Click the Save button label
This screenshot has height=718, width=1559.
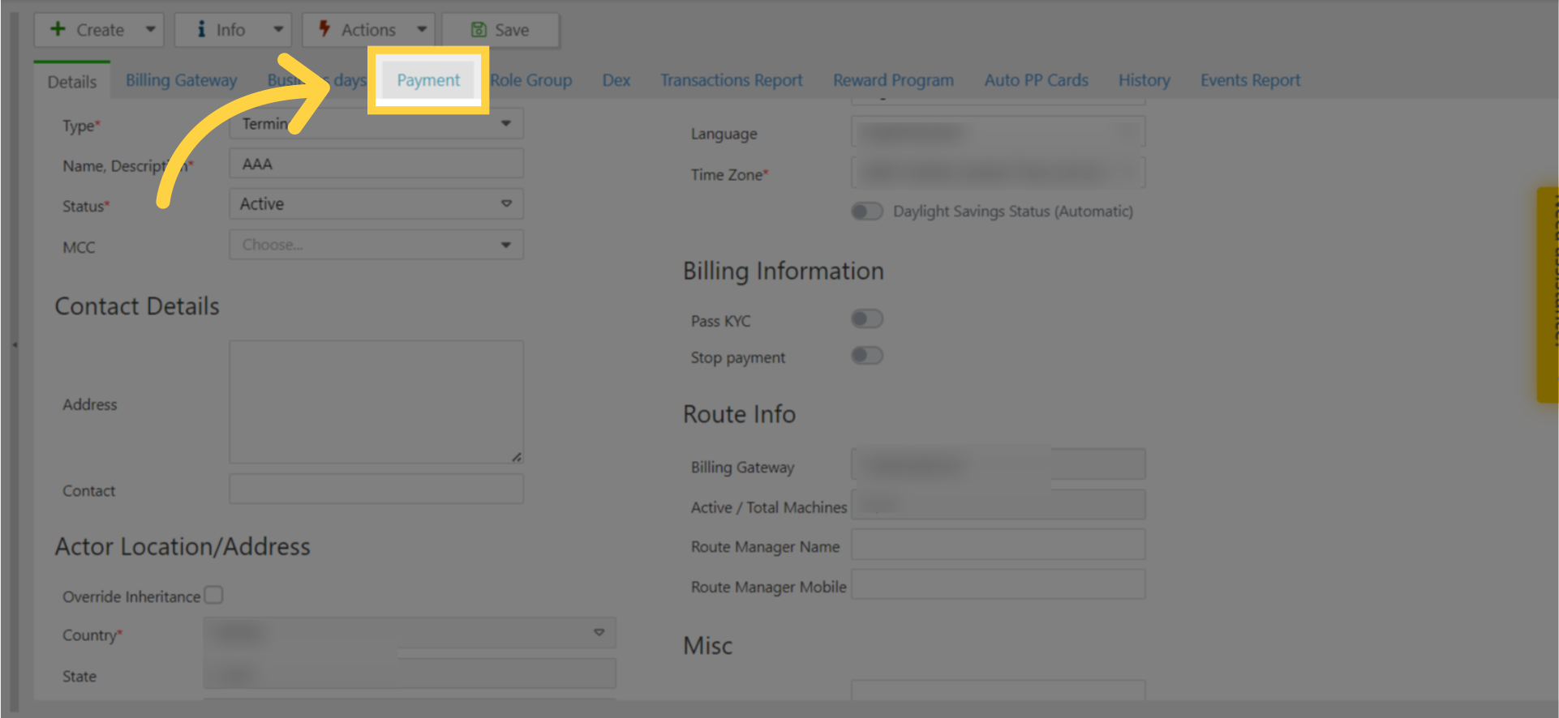[x=512, y=30]
